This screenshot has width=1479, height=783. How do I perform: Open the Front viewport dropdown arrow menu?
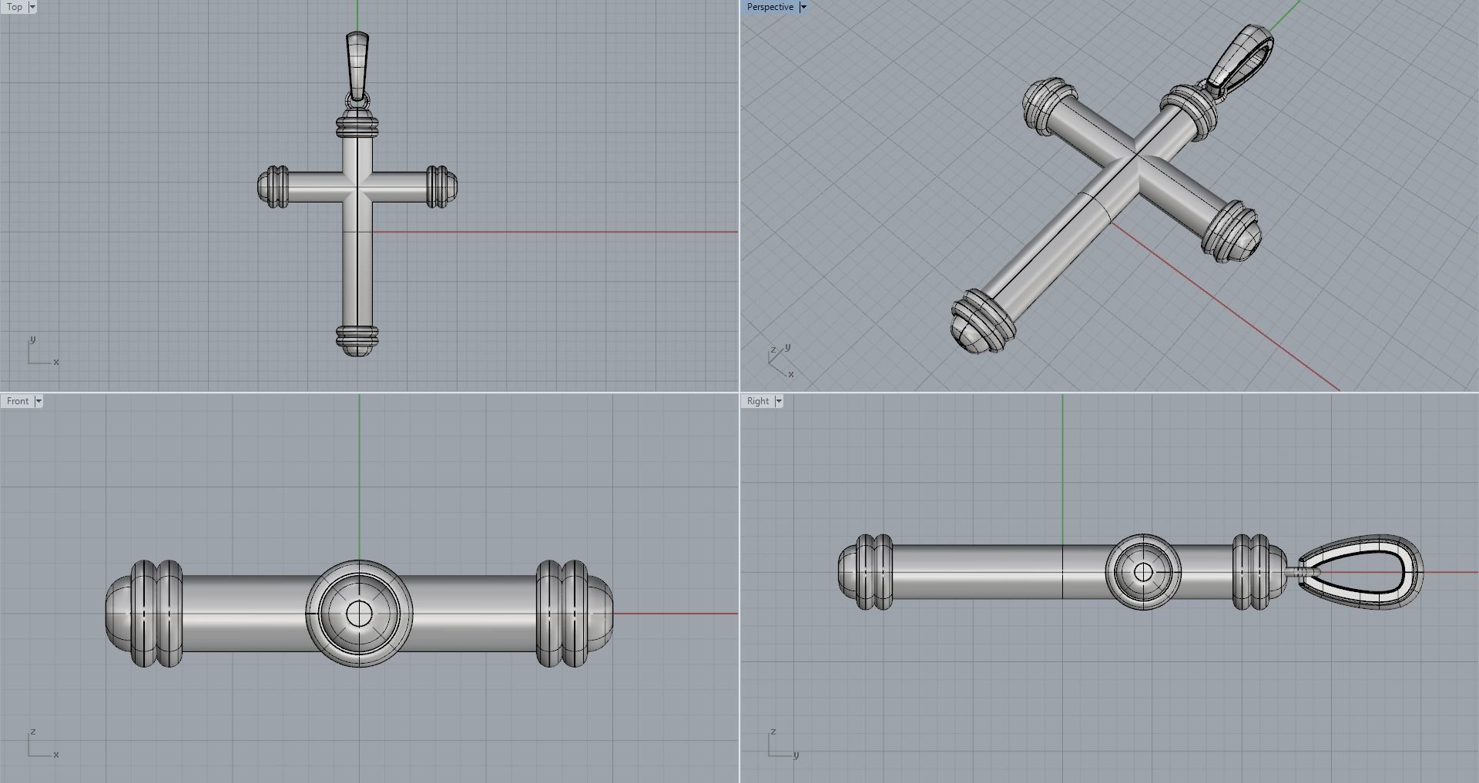[x=39, y=401]
